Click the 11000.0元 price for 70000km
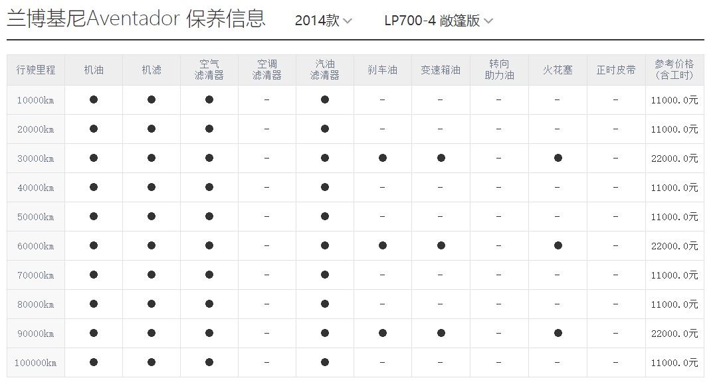The height and width of the screenshot is (388, 721). click(x=674, y=275)
